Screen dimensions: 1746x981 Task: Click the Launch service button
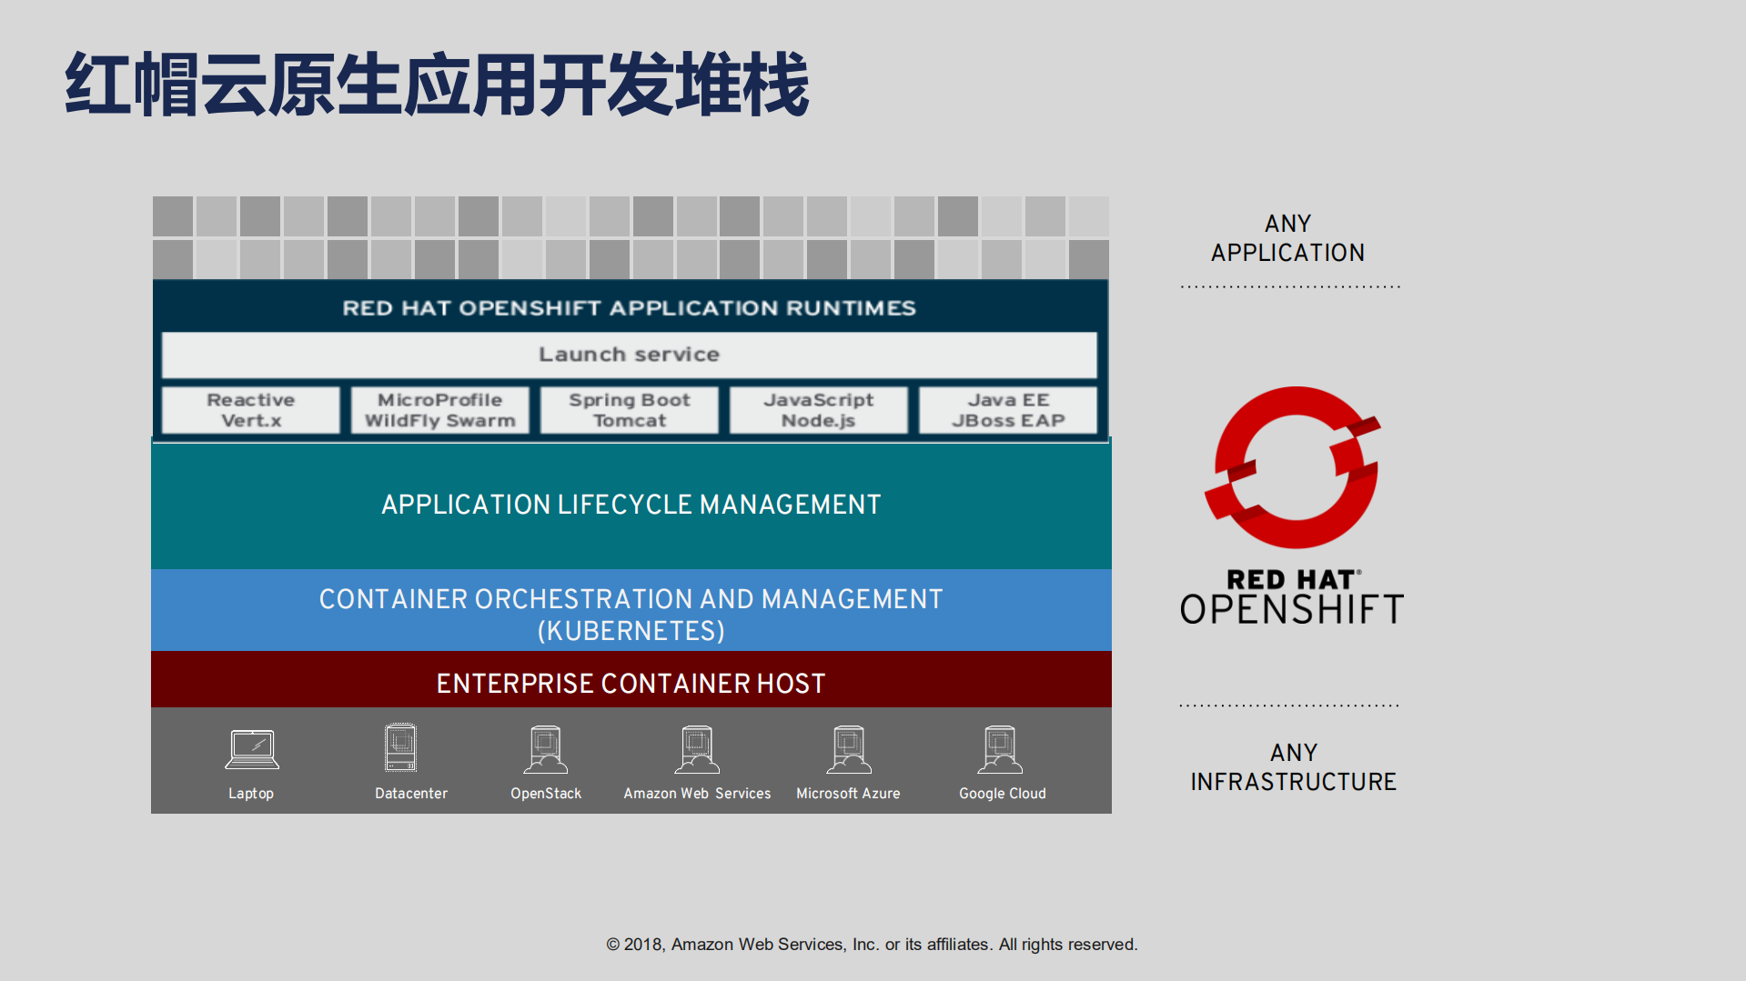(x=629, y=355)
